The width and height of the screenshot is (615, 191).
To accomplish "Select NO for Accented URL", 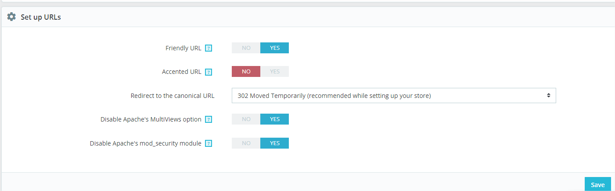I will pos(246,71).
